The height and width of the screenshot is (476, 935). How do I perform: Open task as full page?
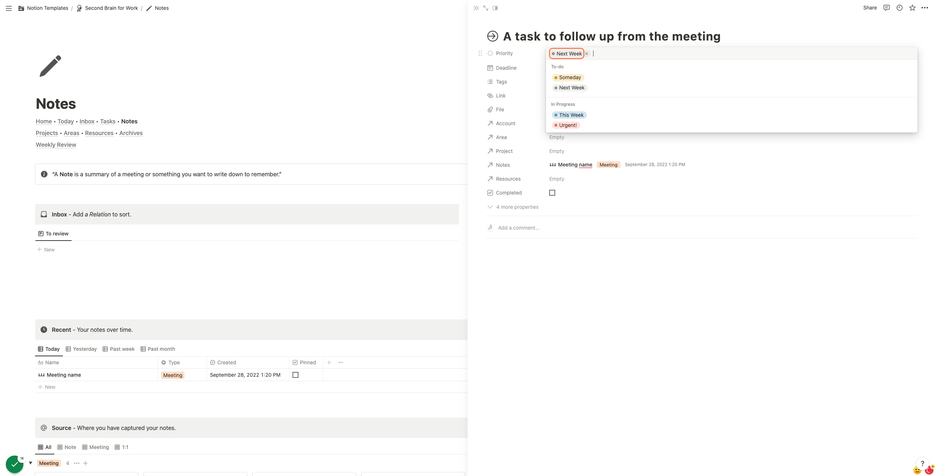point(486,8)
